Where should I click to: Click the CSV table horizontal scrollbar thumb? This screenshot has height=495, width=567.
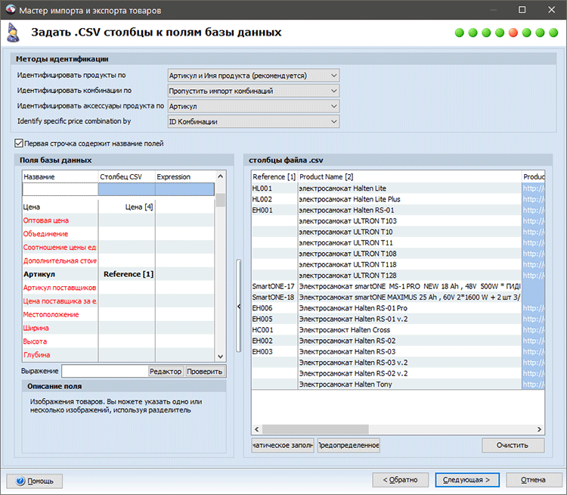[x=315, y=429]
